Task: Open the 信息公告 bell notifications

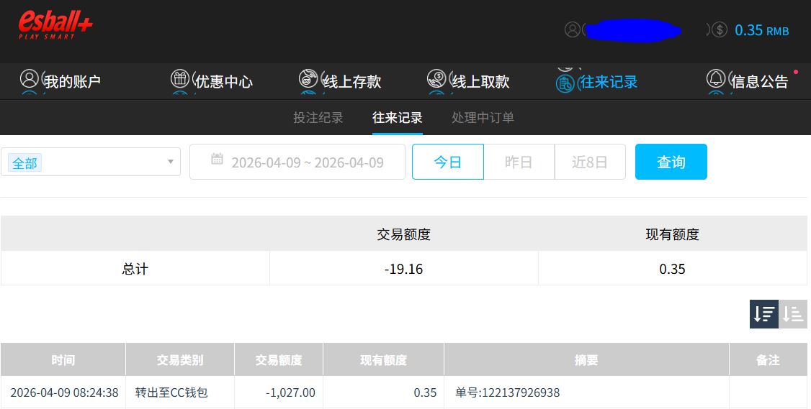Action: (716, 79)
